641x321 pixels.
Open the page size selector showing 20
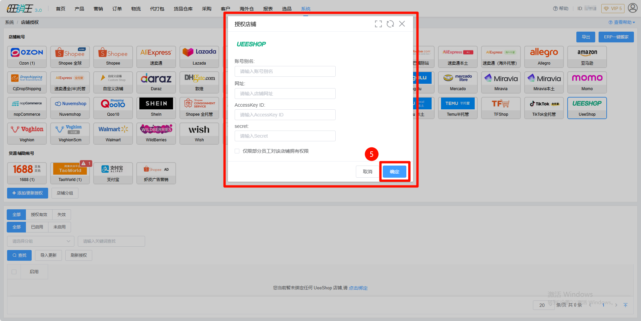click(x=544, y=305)
